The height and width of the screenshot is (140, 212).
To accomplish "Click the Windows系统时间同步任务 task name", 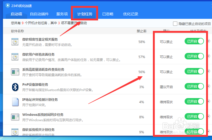I will click(43, 115).
